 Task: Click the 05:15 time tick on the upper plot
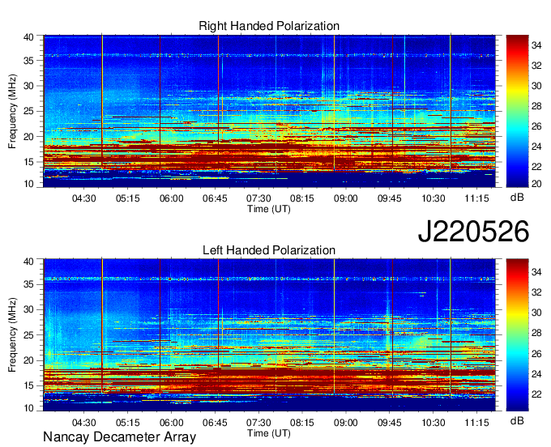(127, 198)
